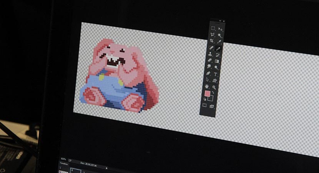
Task: Click the export icon beside zoom percentage
Action: point(70,160)
